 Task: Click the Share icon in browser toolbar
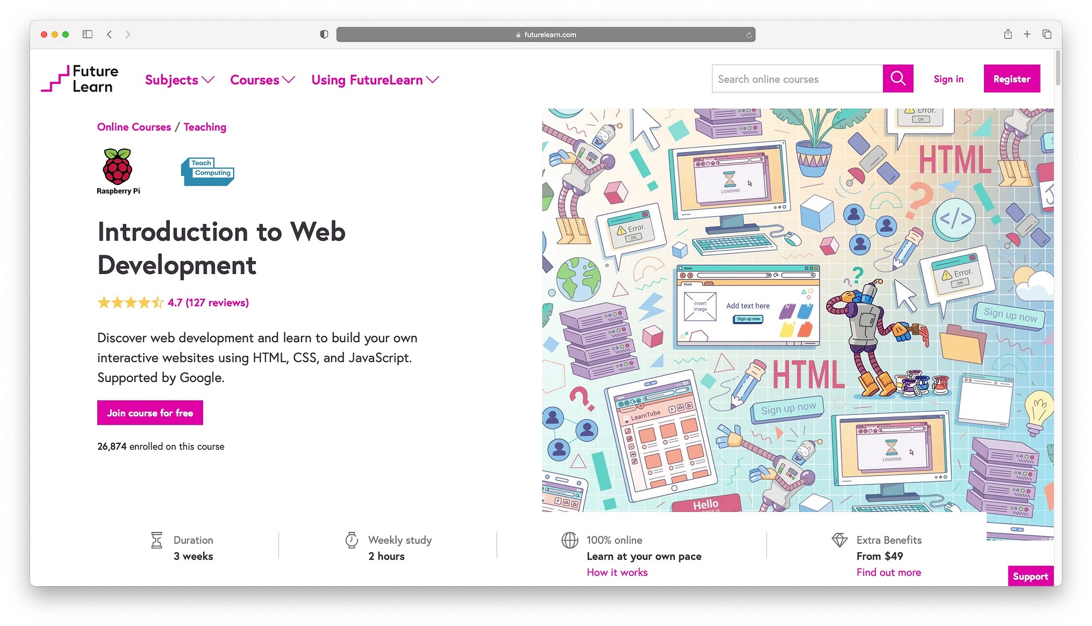1008,34
